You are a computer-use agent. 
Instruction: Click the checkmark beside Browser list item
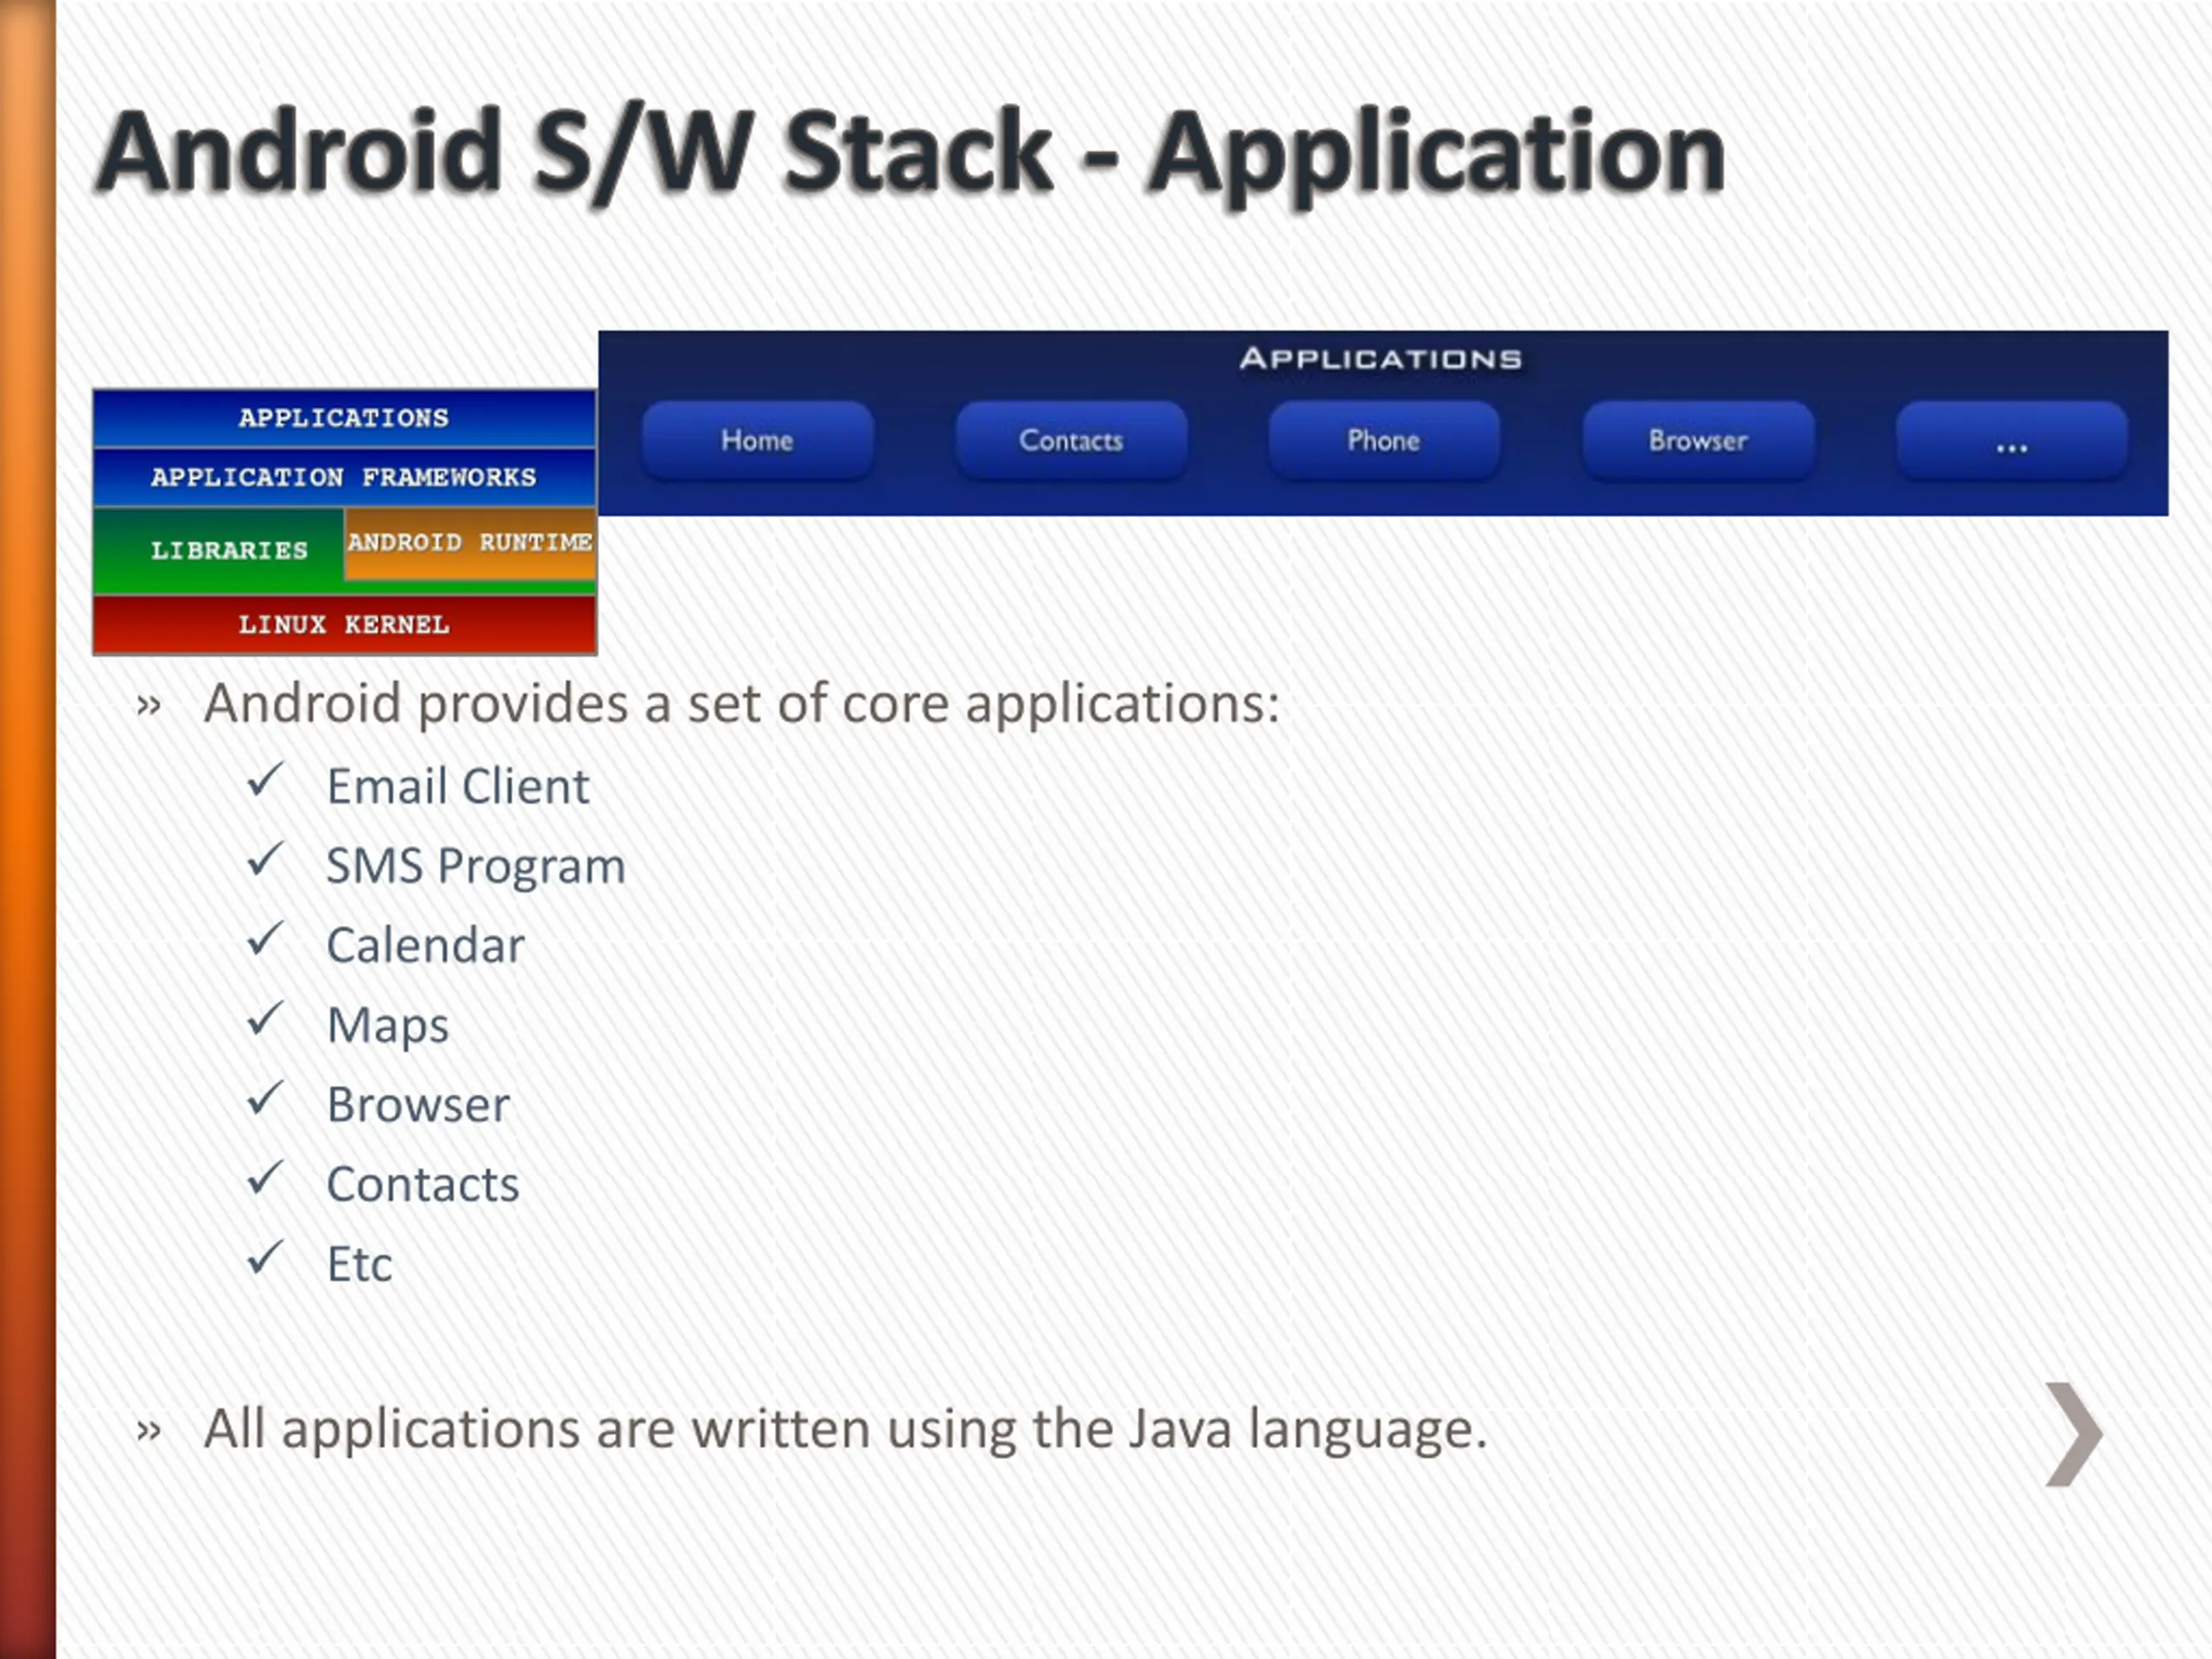pyautogui.click(x=266, y=1099)
